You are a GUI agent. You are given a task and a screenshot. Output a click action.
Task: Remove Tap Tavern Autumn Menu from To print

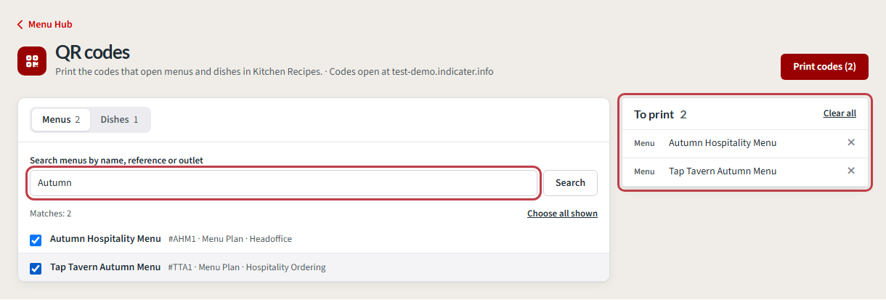point(851,171)
